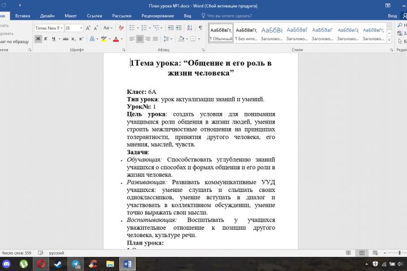Increase font size button

[88, 28]
